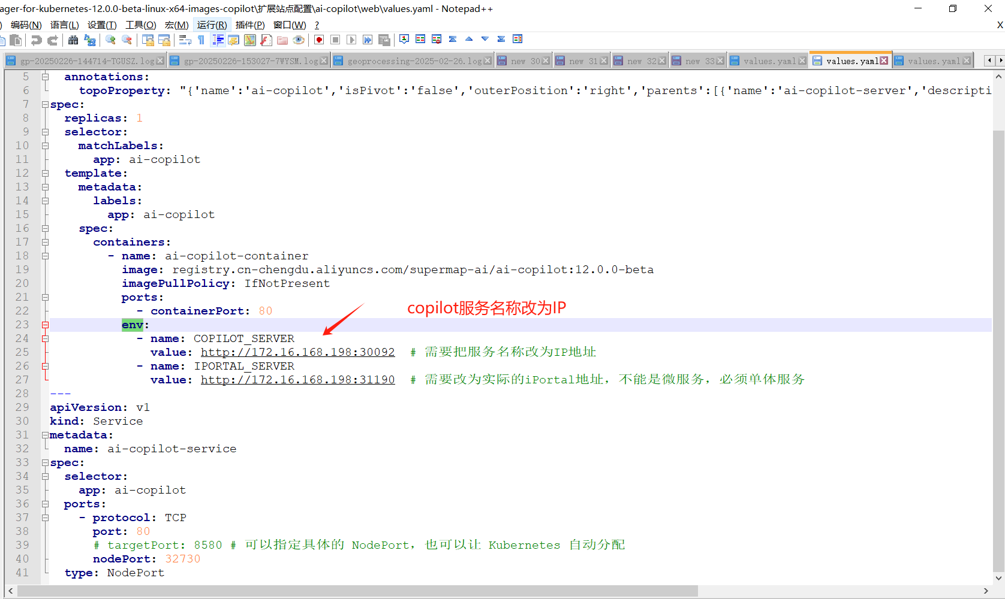The image size is (1005, 599).
Task: Collapse the env block at line 23
Action: point(45,325)
